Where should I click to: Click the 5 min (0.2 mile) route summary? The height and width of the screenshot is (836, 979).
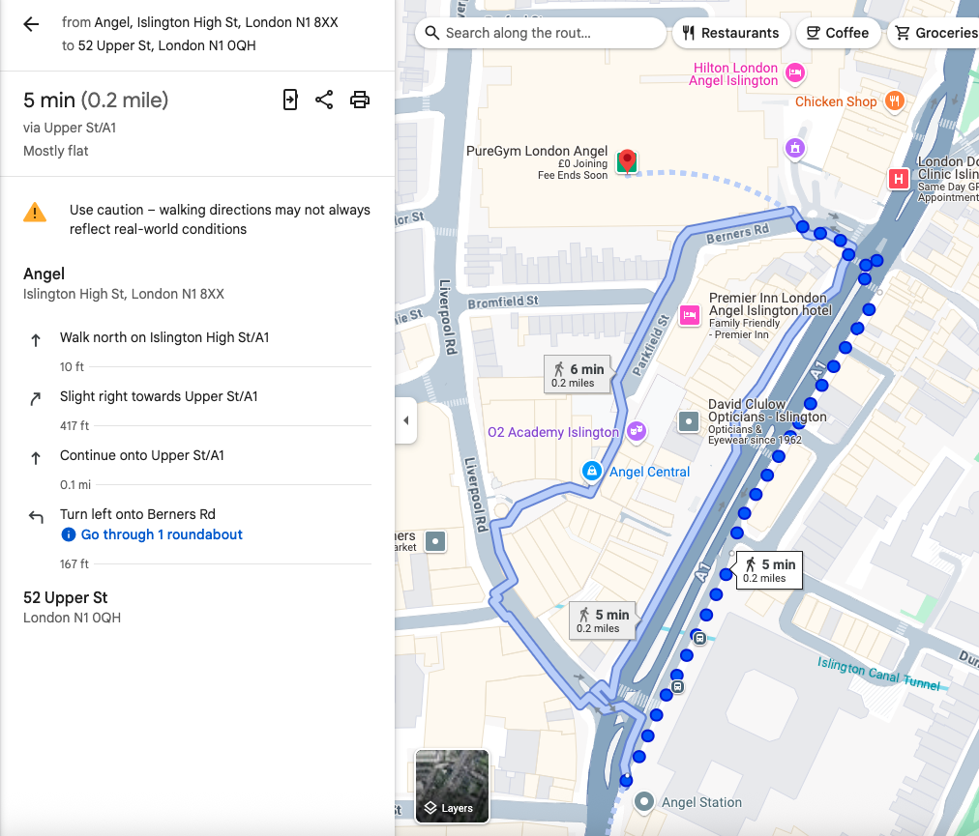[x=96, y=100]
